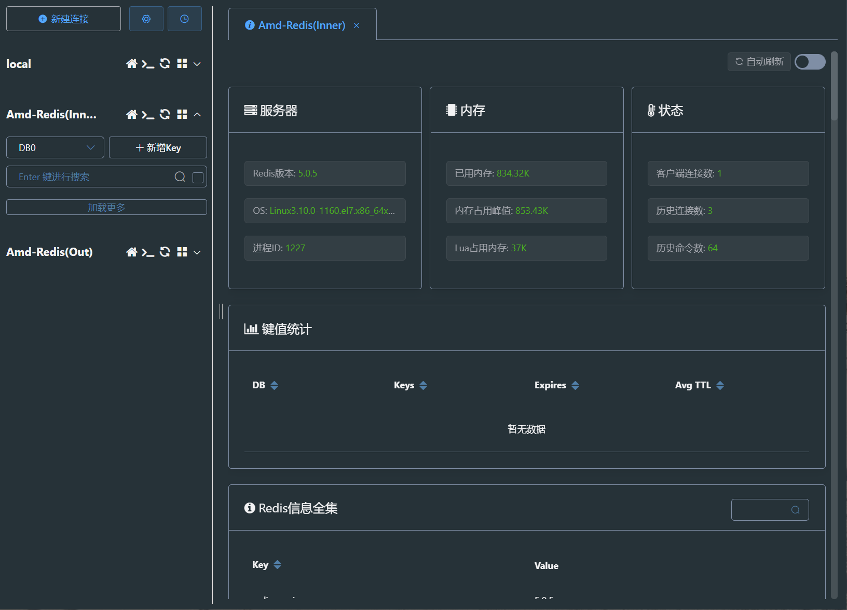This screenshot has height=610, width=847.
Task: Click the 进程ID: 1227 field
Action: click(325, 248)
